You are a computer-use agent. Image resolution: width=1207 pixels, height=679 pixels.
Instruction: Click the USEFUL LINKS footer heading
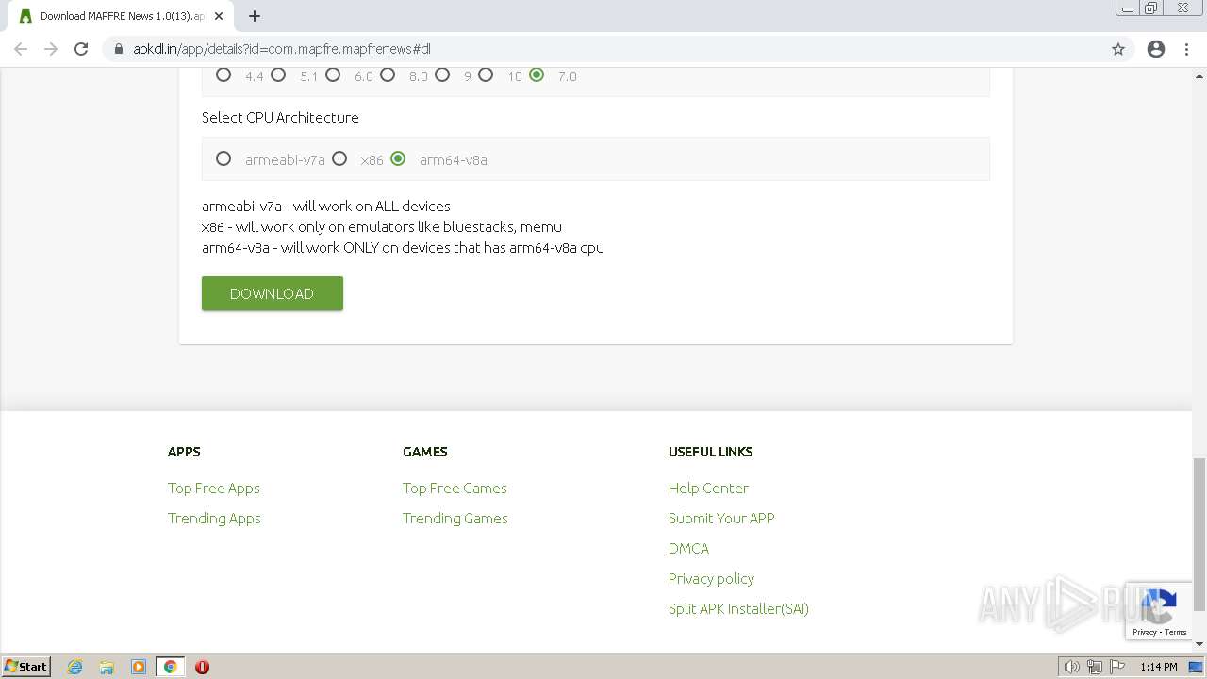[710, 452]
